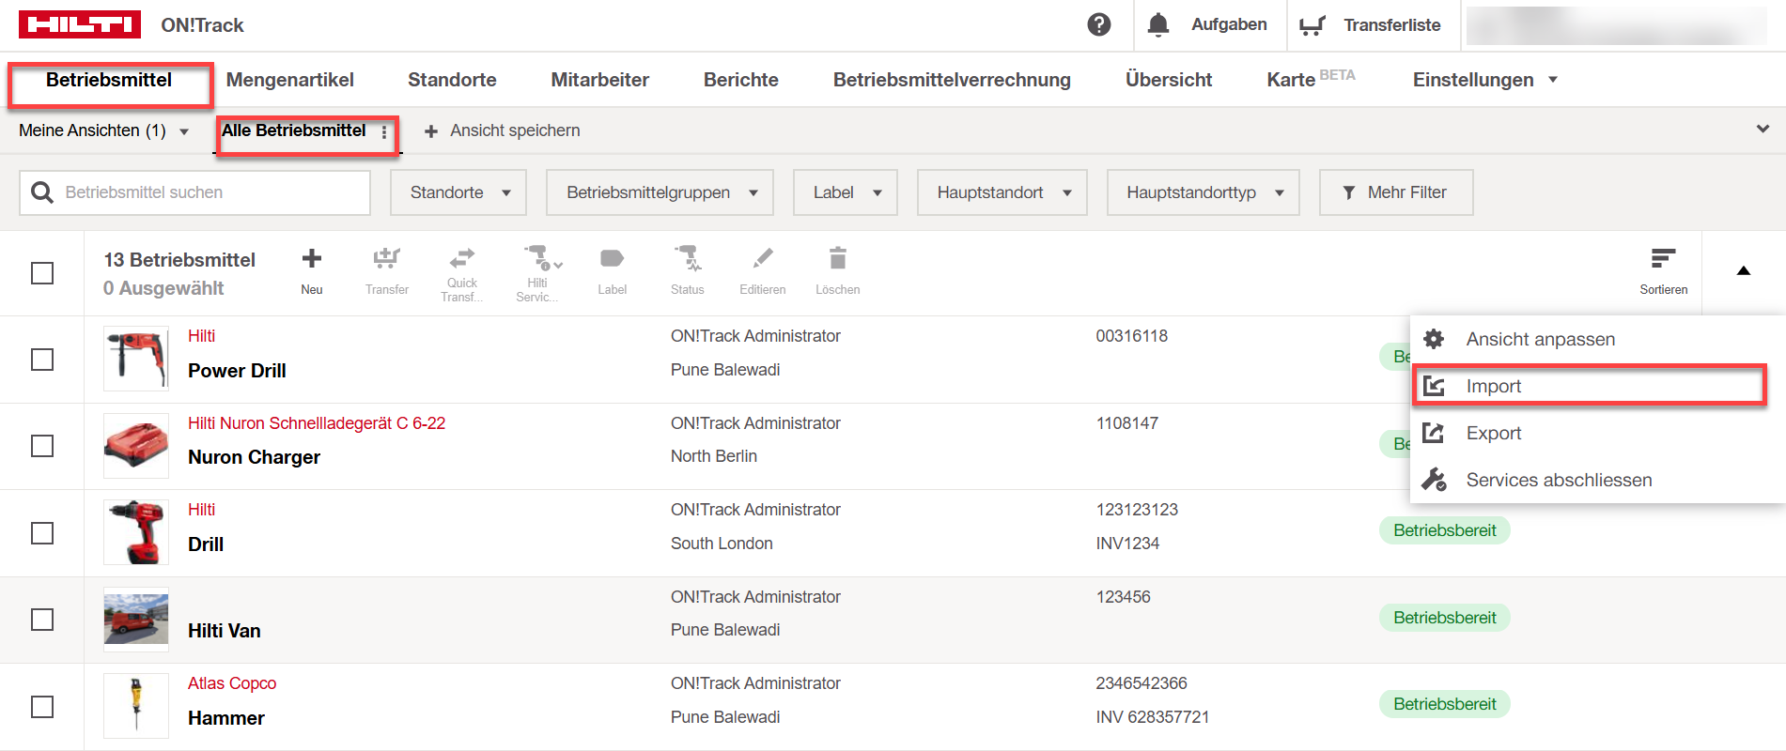The image size is (1786, 751).
Task: Open the Sortieren sort icon
Action: pyautogui.click(x=1663, y=258)
